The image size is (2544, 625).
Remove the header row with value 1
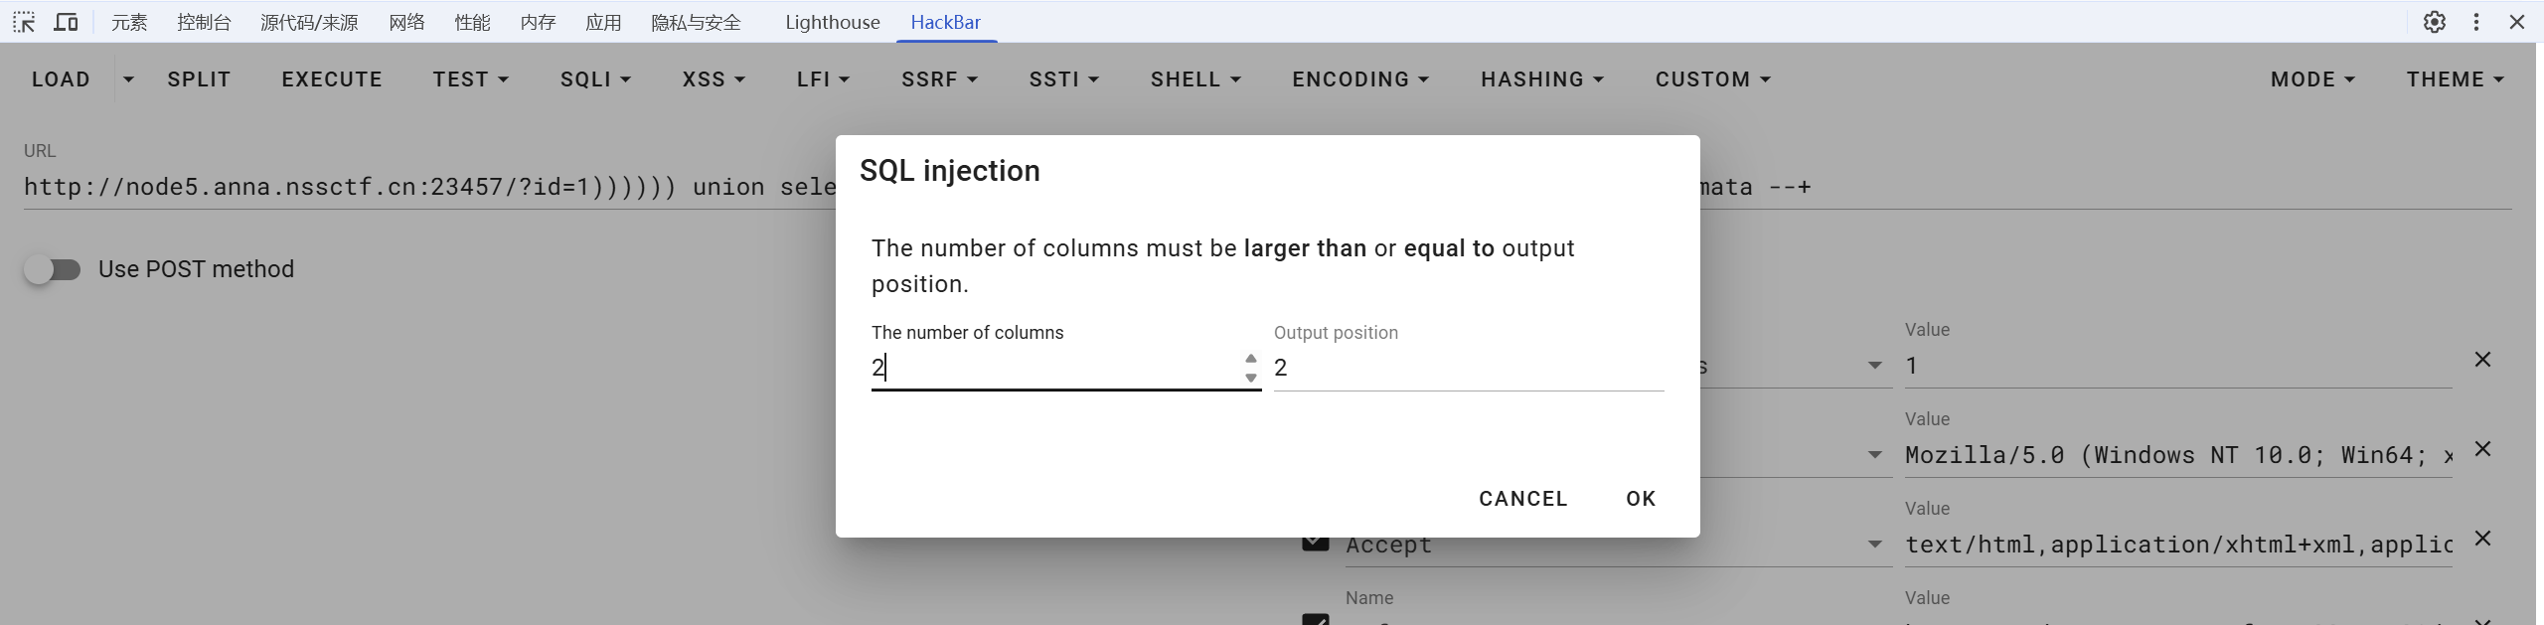pyautogui.click(x=2482, y=360)
